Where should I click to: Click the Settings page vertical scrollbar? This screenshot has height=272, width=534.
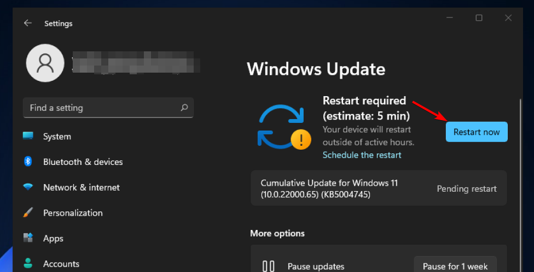pyautogui.click(x=520, y=185)
